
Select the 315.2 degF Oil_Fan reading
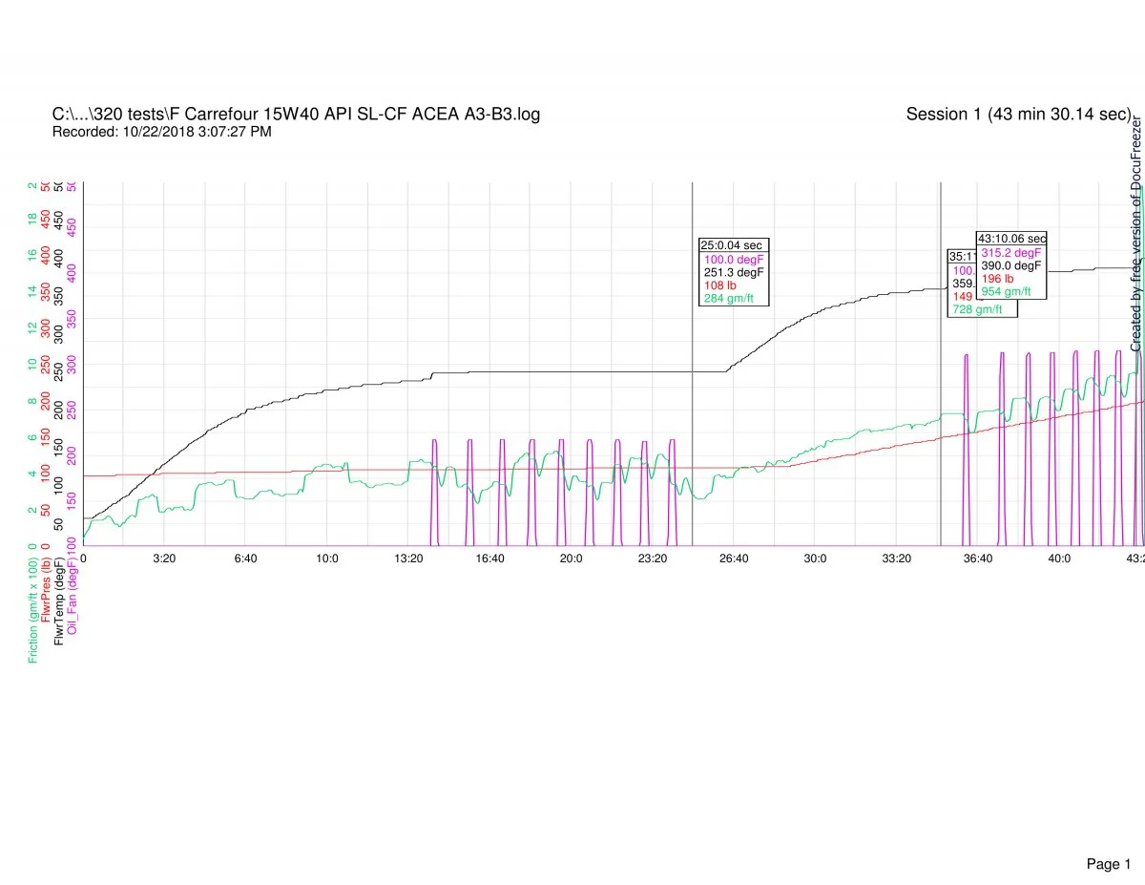point(1011,252)
